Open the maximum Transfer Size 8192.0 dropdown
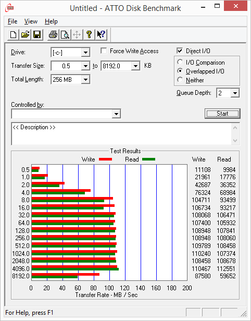Image resolution: width=251 pixels, height=321 pixels. point(135,66)
